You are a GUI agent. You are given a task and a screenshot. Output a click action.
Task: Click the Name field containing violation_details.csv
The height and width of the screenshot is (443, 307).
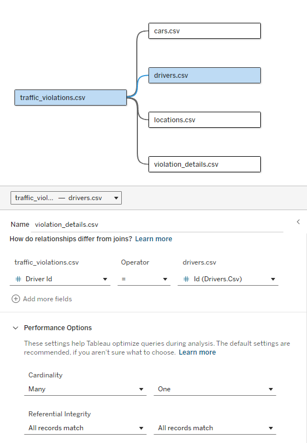tap(157, 225)
